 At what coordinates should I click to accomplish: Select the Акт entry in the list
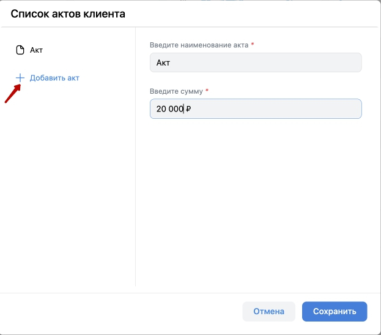[x=36, y=50]
